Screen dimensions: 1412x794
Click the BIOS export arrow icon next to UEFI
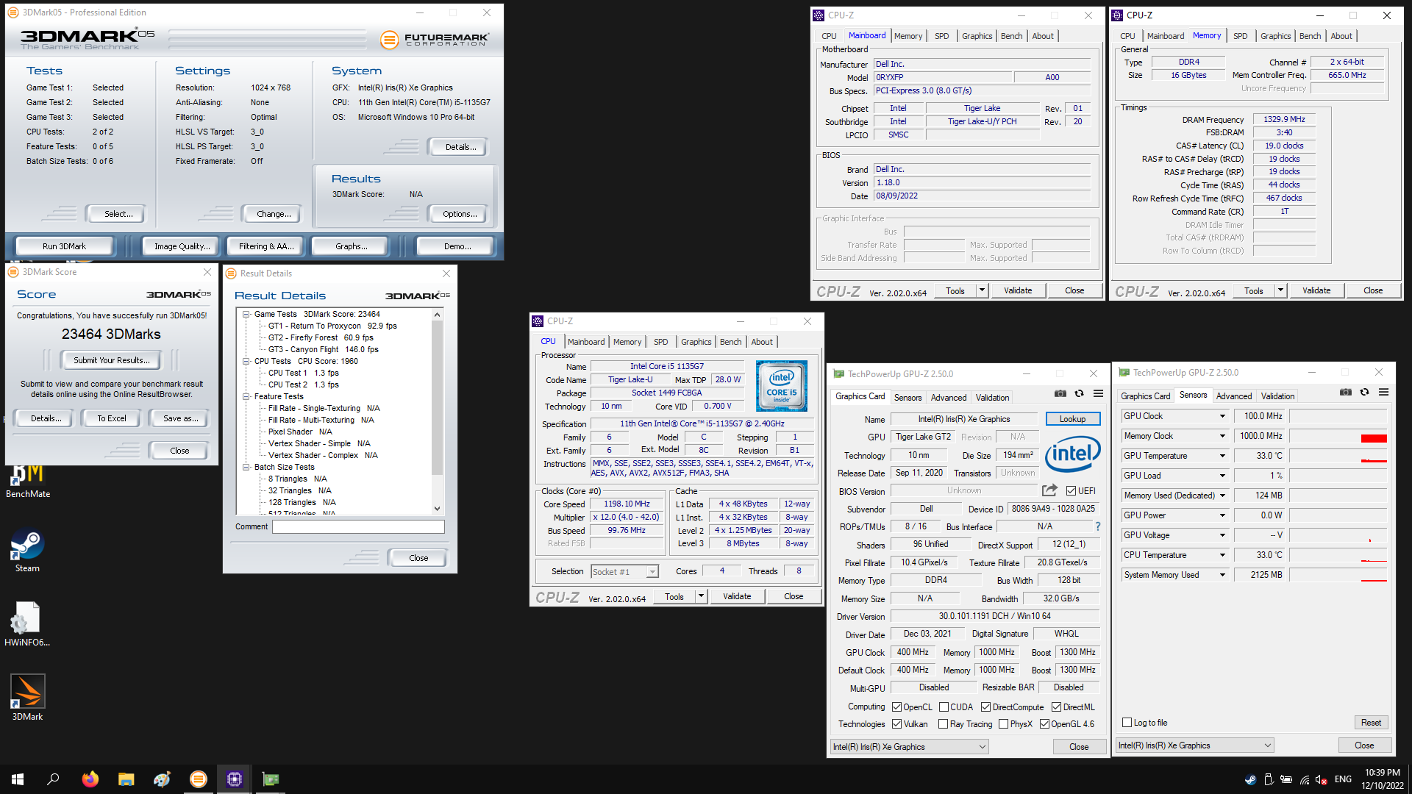1049,490
